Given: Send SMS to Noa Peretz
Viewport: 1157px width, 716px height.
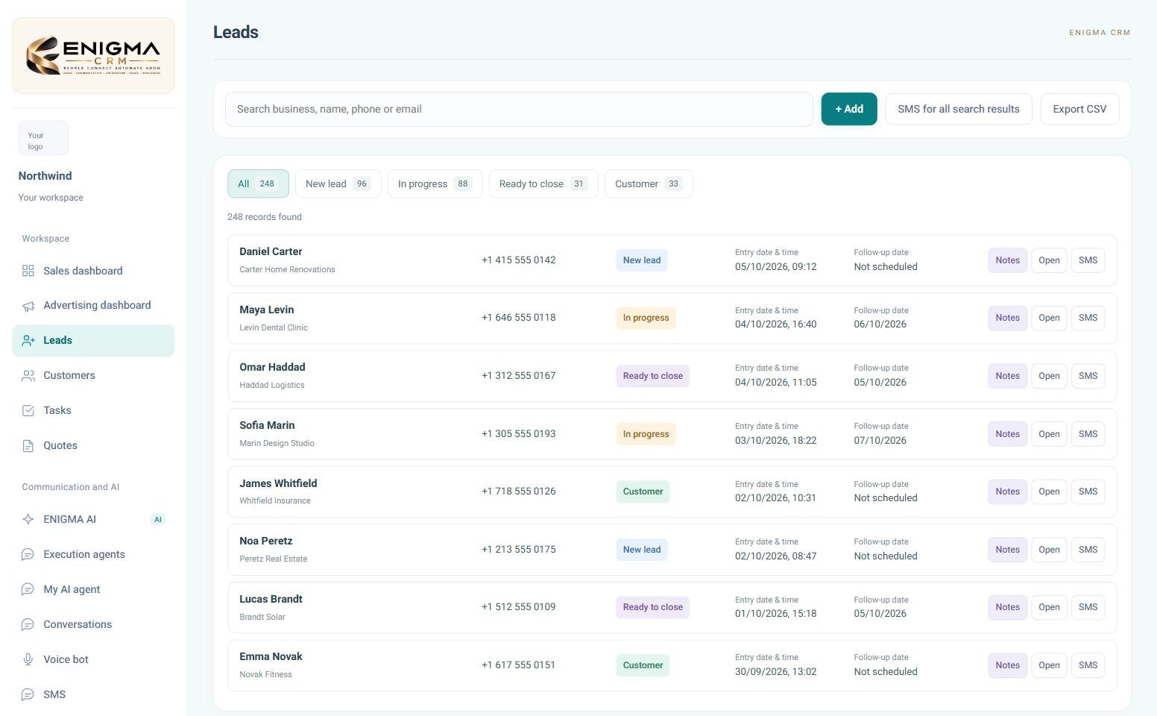Looking at the screenshot, I should click(x=1088, y=550).
